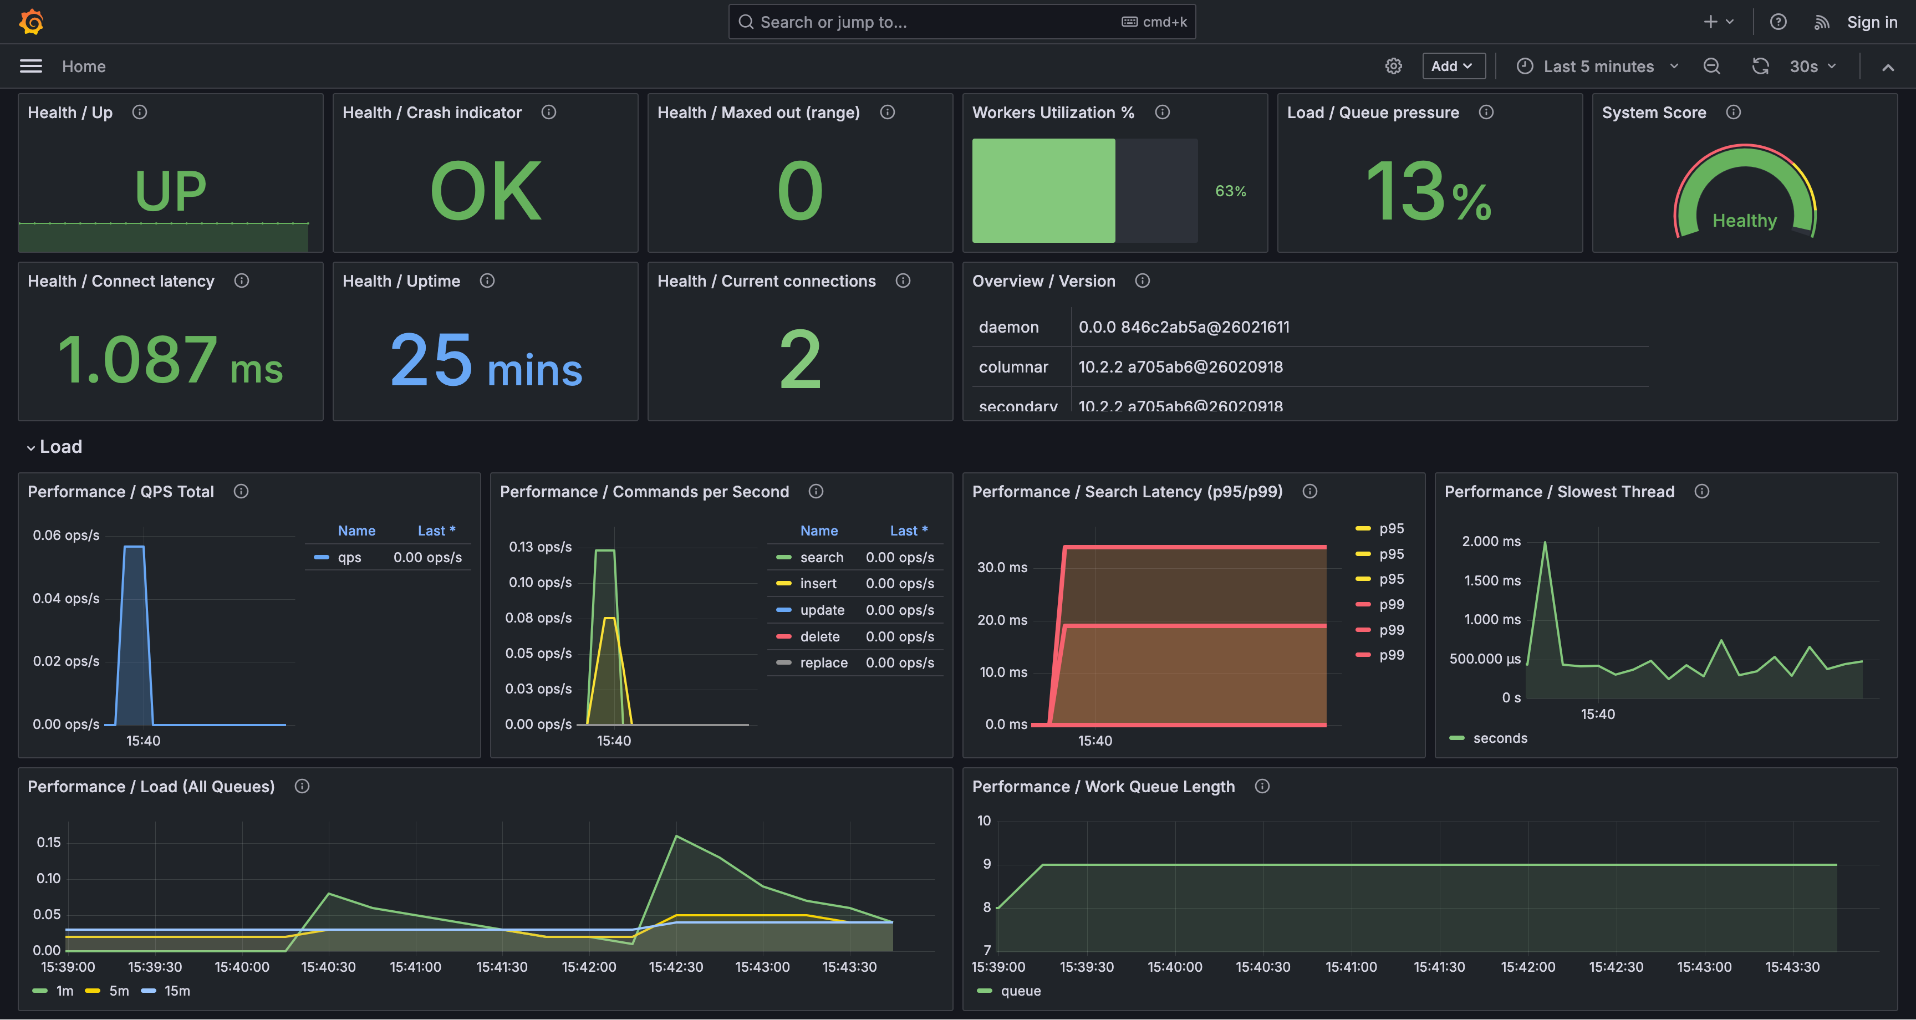Open the 30s auto-refresh interval dropdown
The width and height of the screenshot is (1916, 1020).
(x=1812, y=66)
